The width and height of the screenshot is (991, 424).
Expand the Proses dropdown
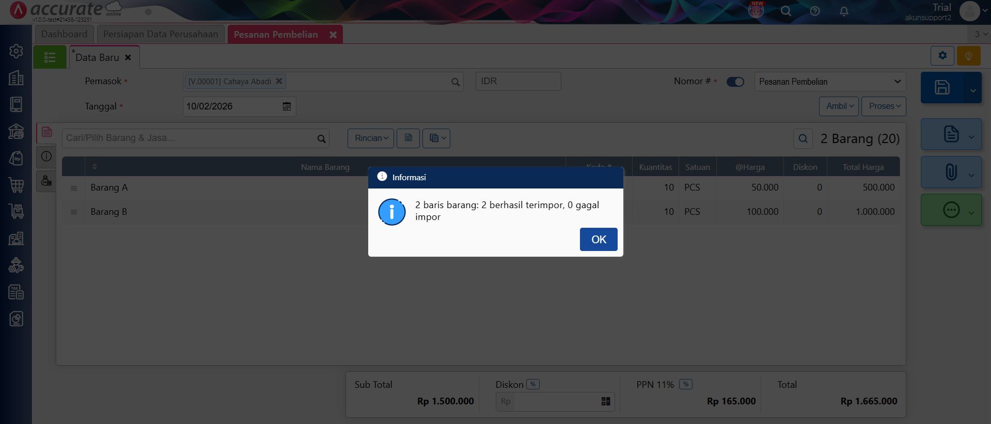click(884, 106)
